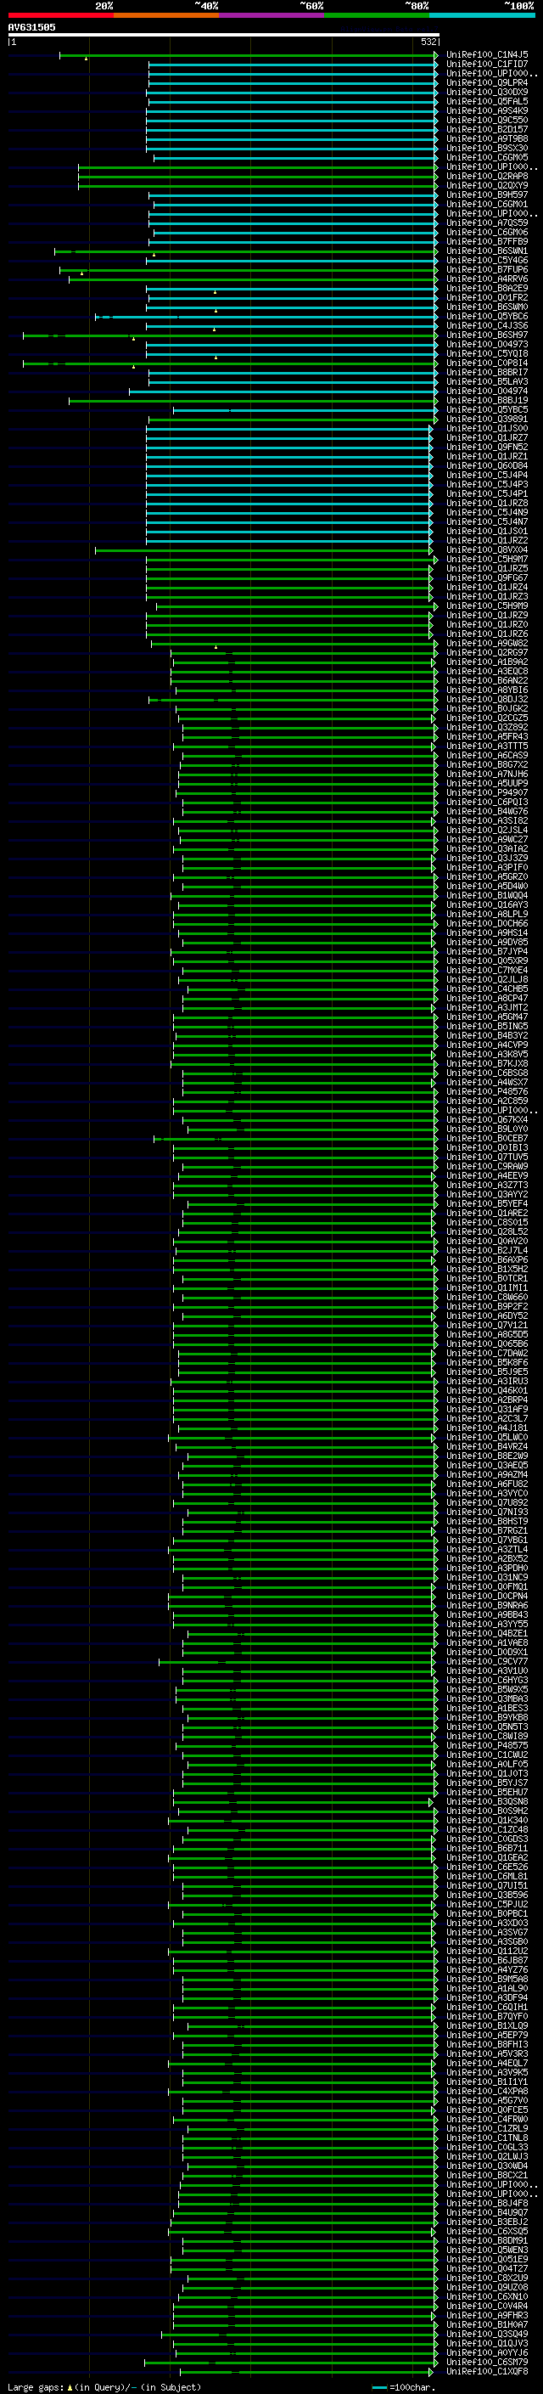Viewport: 543px width, 2394px height.
Task: Select hit UniRef100_B5LAV3
Action: (x=487, y=382)
